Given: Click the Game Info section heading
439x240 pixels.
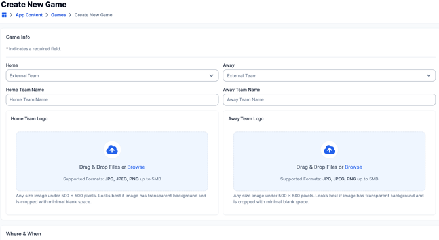Looking at the screenshot, I should coord(18,37).
